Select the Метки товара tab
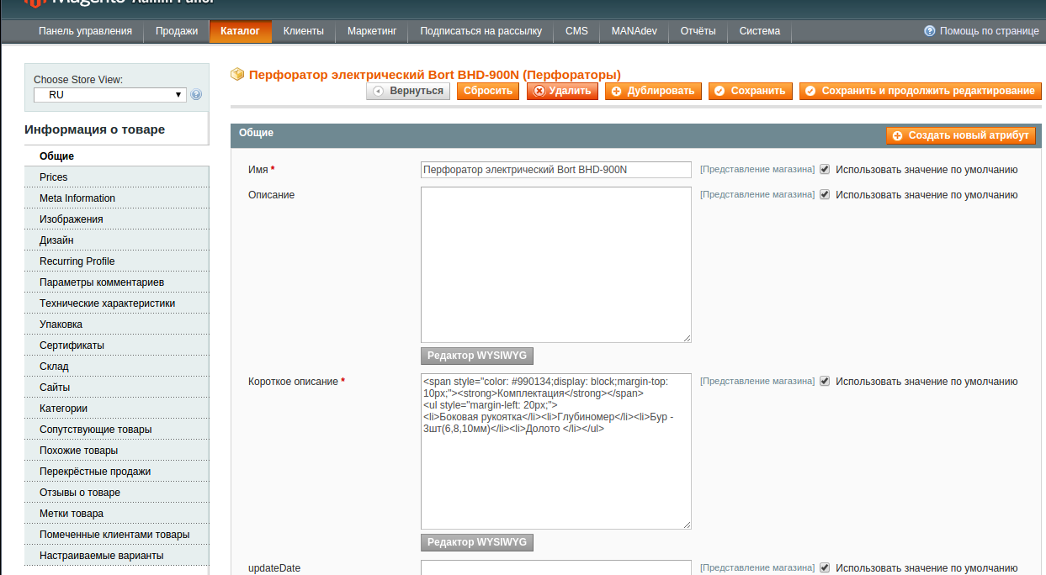The width and height of the screenshot is (1046, 575). (116, 514)
